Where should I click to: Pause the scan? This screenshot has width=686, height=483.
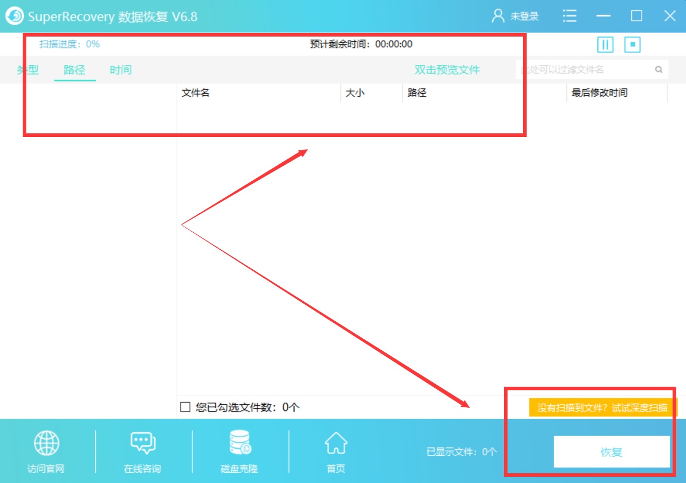tap(605, 45)
